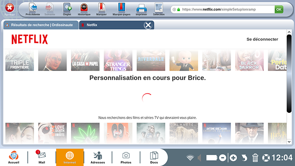
Task: Click the red Fermer close icon
Action: click(x=10, y=8)
